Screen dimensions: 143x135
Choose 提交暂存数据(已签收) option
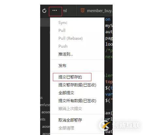coord(77,85)
